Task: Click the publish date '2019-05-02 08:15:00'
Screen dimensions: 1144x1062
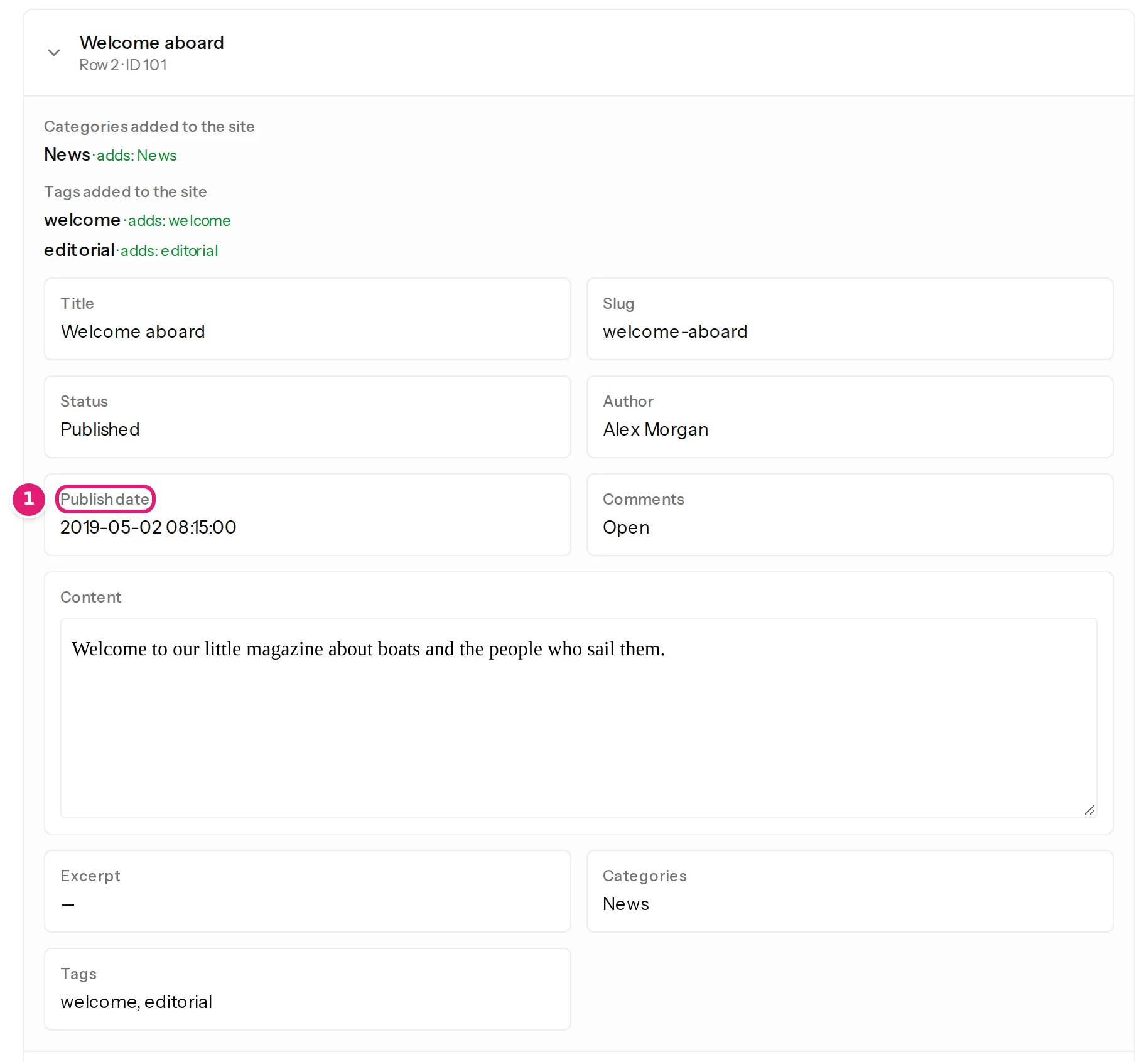Action: point(148,527)
